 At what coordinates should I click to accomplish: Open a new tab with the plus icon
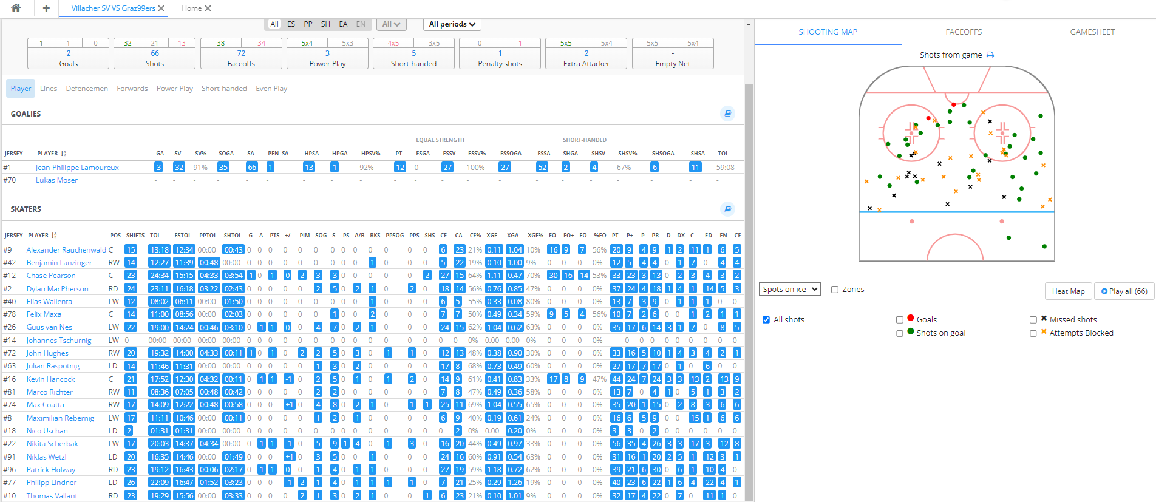[46, 8]
